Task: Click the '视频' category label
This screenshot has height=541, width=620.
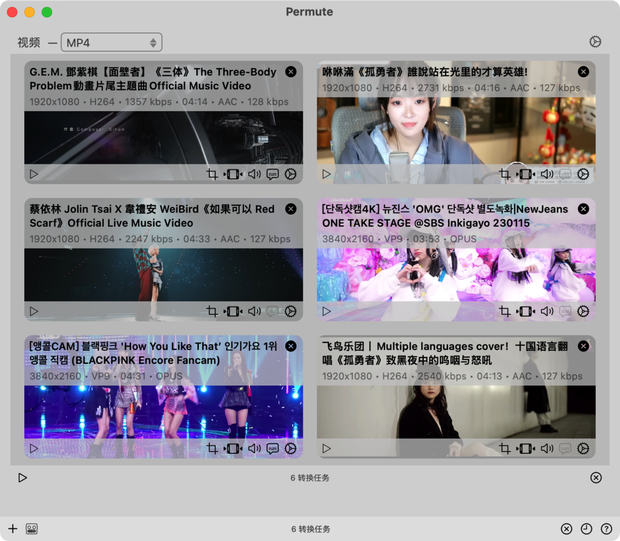Action: click(x=29, y=42)
